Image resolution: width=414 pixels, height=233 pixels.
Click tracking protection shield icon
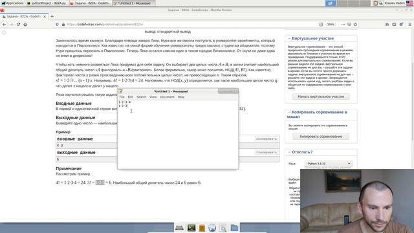[x=57, y=25]
